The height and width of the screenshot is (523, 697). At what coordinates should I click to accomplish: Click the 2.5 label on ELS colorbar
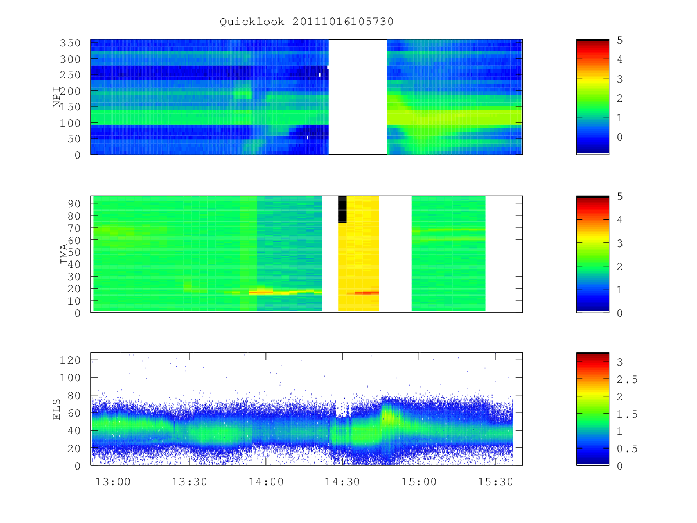626,379
